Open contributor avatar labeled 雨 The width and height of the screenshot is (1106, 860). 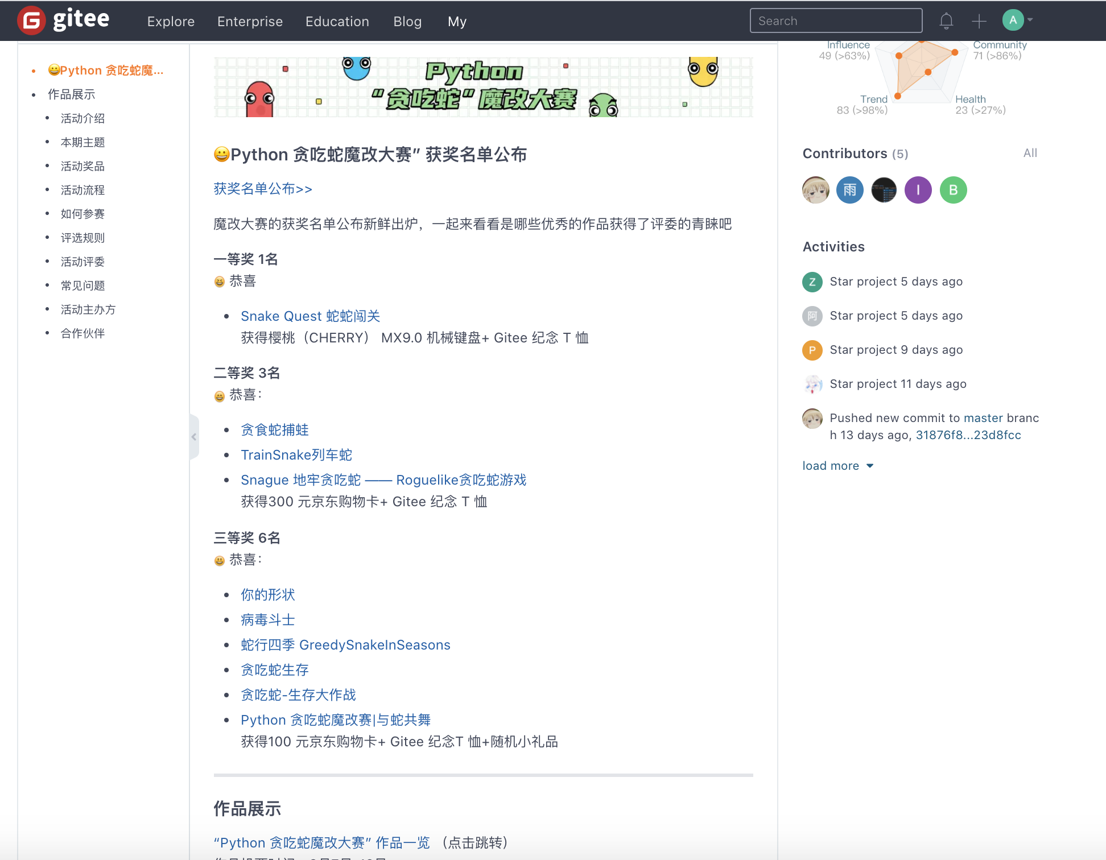[x=849, y=190]
